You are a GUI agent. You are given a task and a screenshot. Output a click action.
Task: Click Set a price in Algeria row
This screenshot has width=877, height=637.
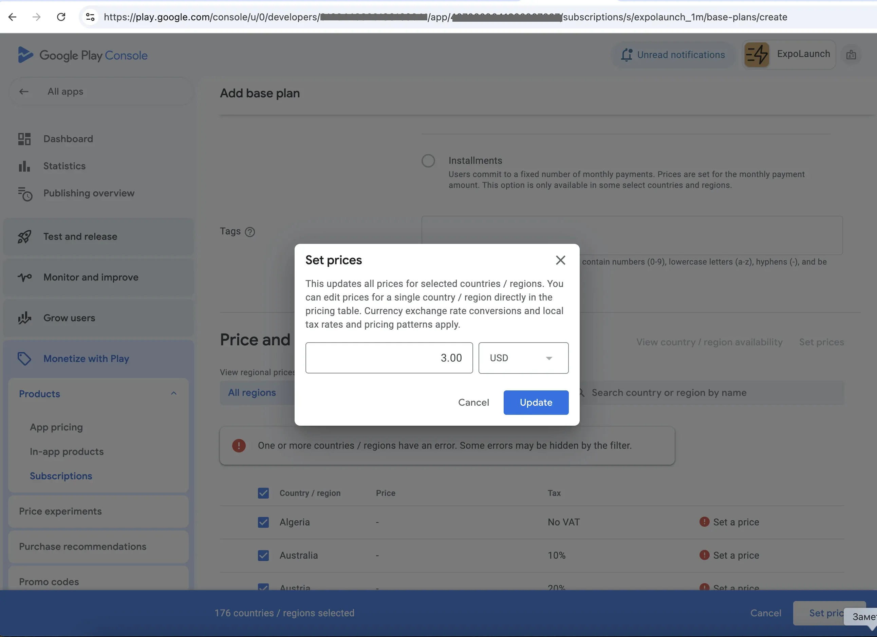pos(736,522)
